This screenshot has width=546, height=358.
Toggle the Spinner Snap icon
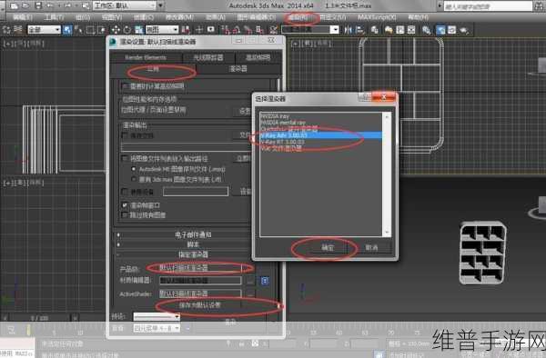(x=259, y=30)
